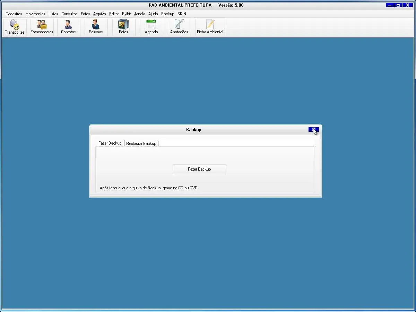Open the Movimentos menu
The height and width of the screenshot is (312, 416).
(x=35, y=14)
